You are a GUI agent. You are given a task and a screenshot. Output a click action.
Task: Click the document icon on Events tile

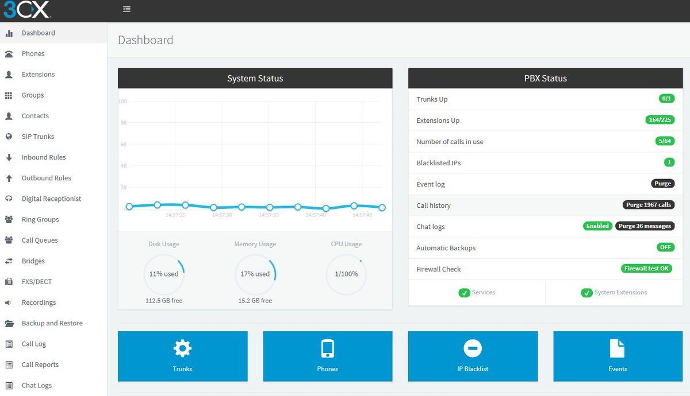point(618,348)
